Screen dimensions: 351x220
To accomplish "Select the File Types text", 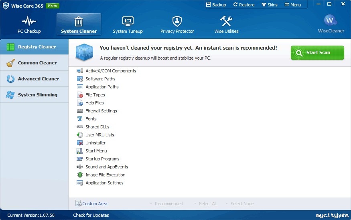I will [x=95, y=95].
